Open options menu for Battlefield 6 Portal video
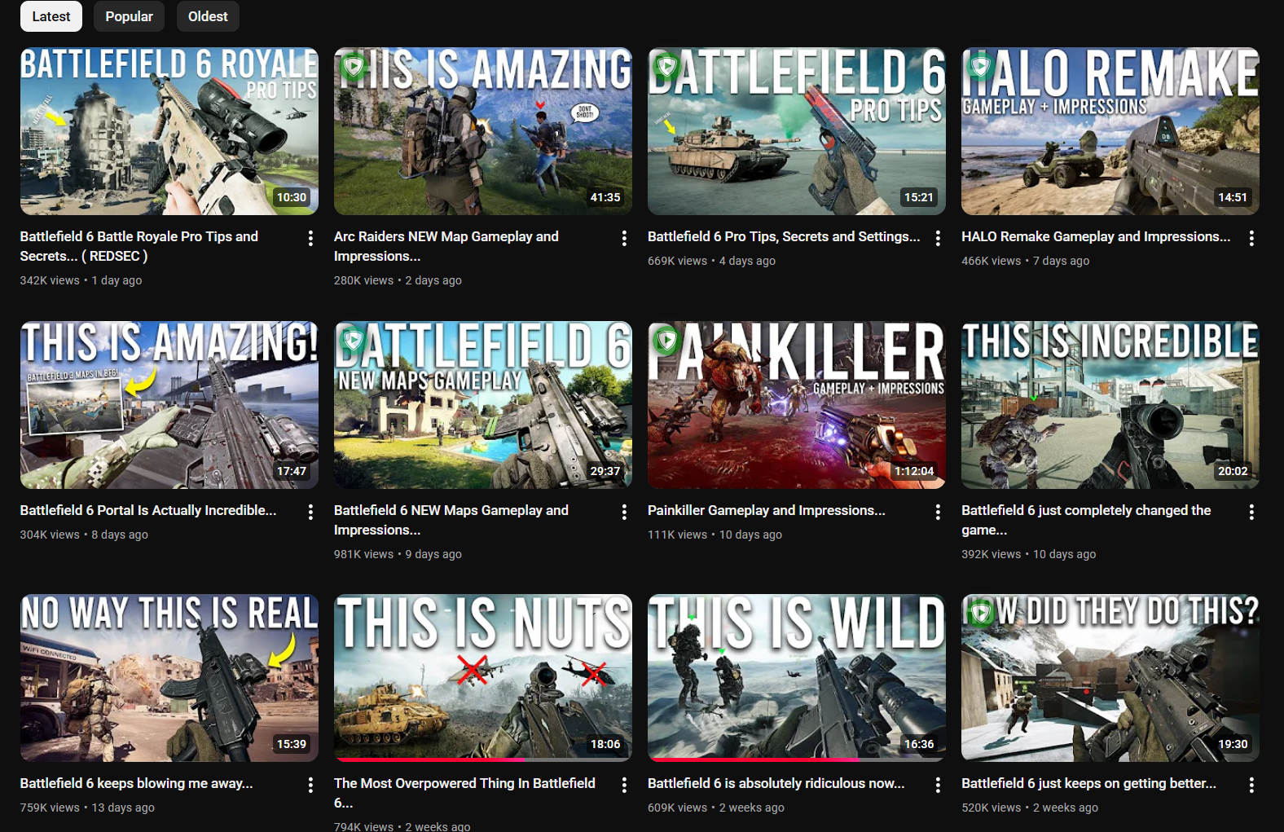Screen dimensions: 1284x832 pos(310,512)
